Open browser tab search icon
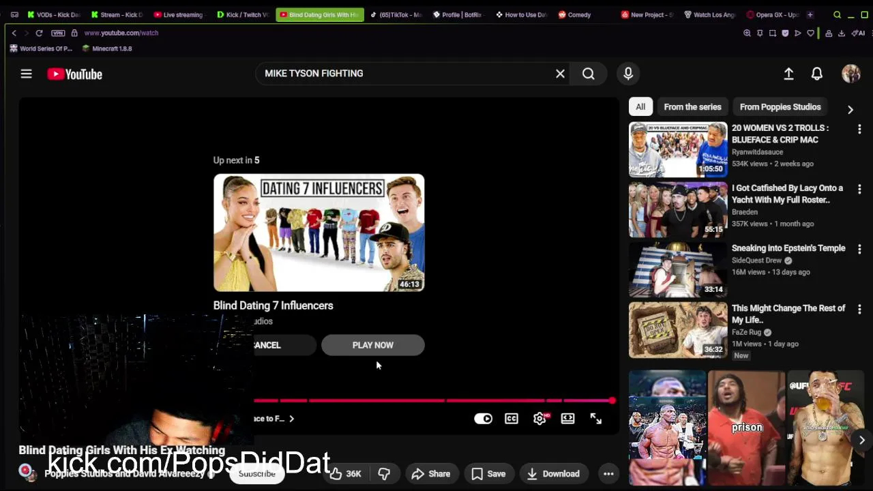 click(x=837, y=14)
